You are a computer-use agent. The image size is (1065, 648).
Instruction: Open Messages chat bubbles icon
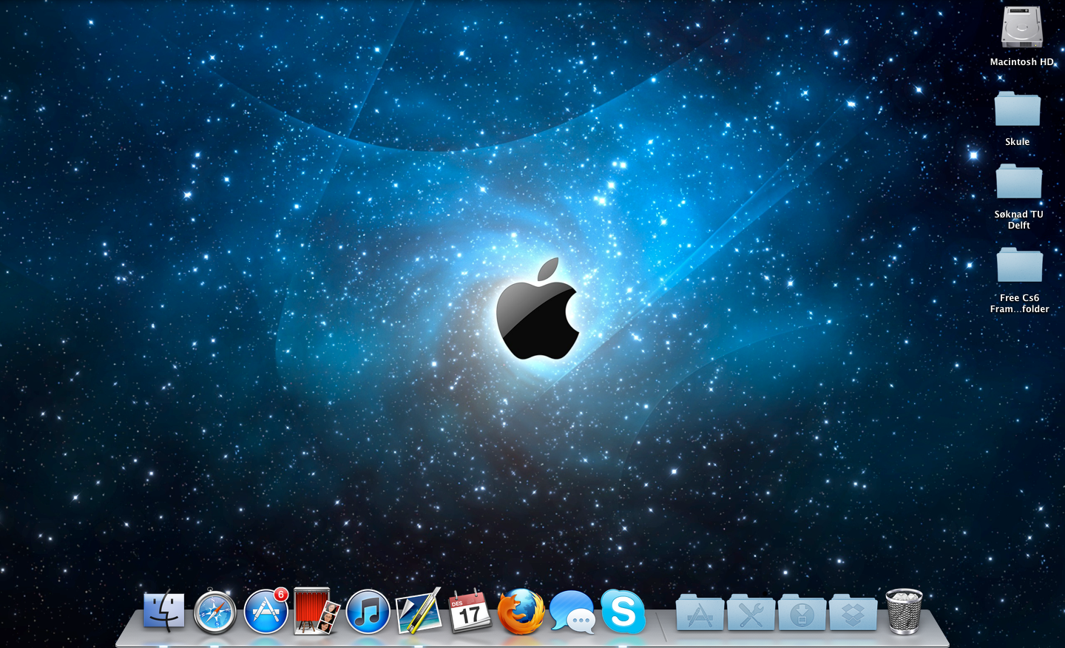pos(572,612)
